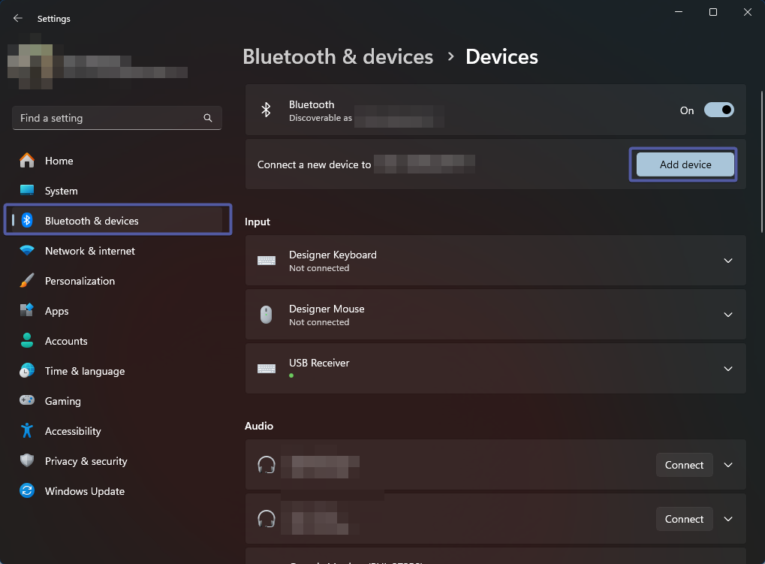Select the Gaming category
This screenshot has height=564, width=765.
63,401
